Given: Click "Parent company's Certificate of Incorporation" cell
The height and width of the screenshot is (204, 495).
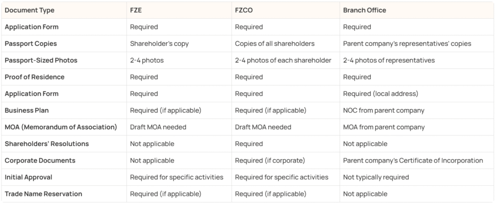Looking at the screenshot, I should [x=413, y=160].
